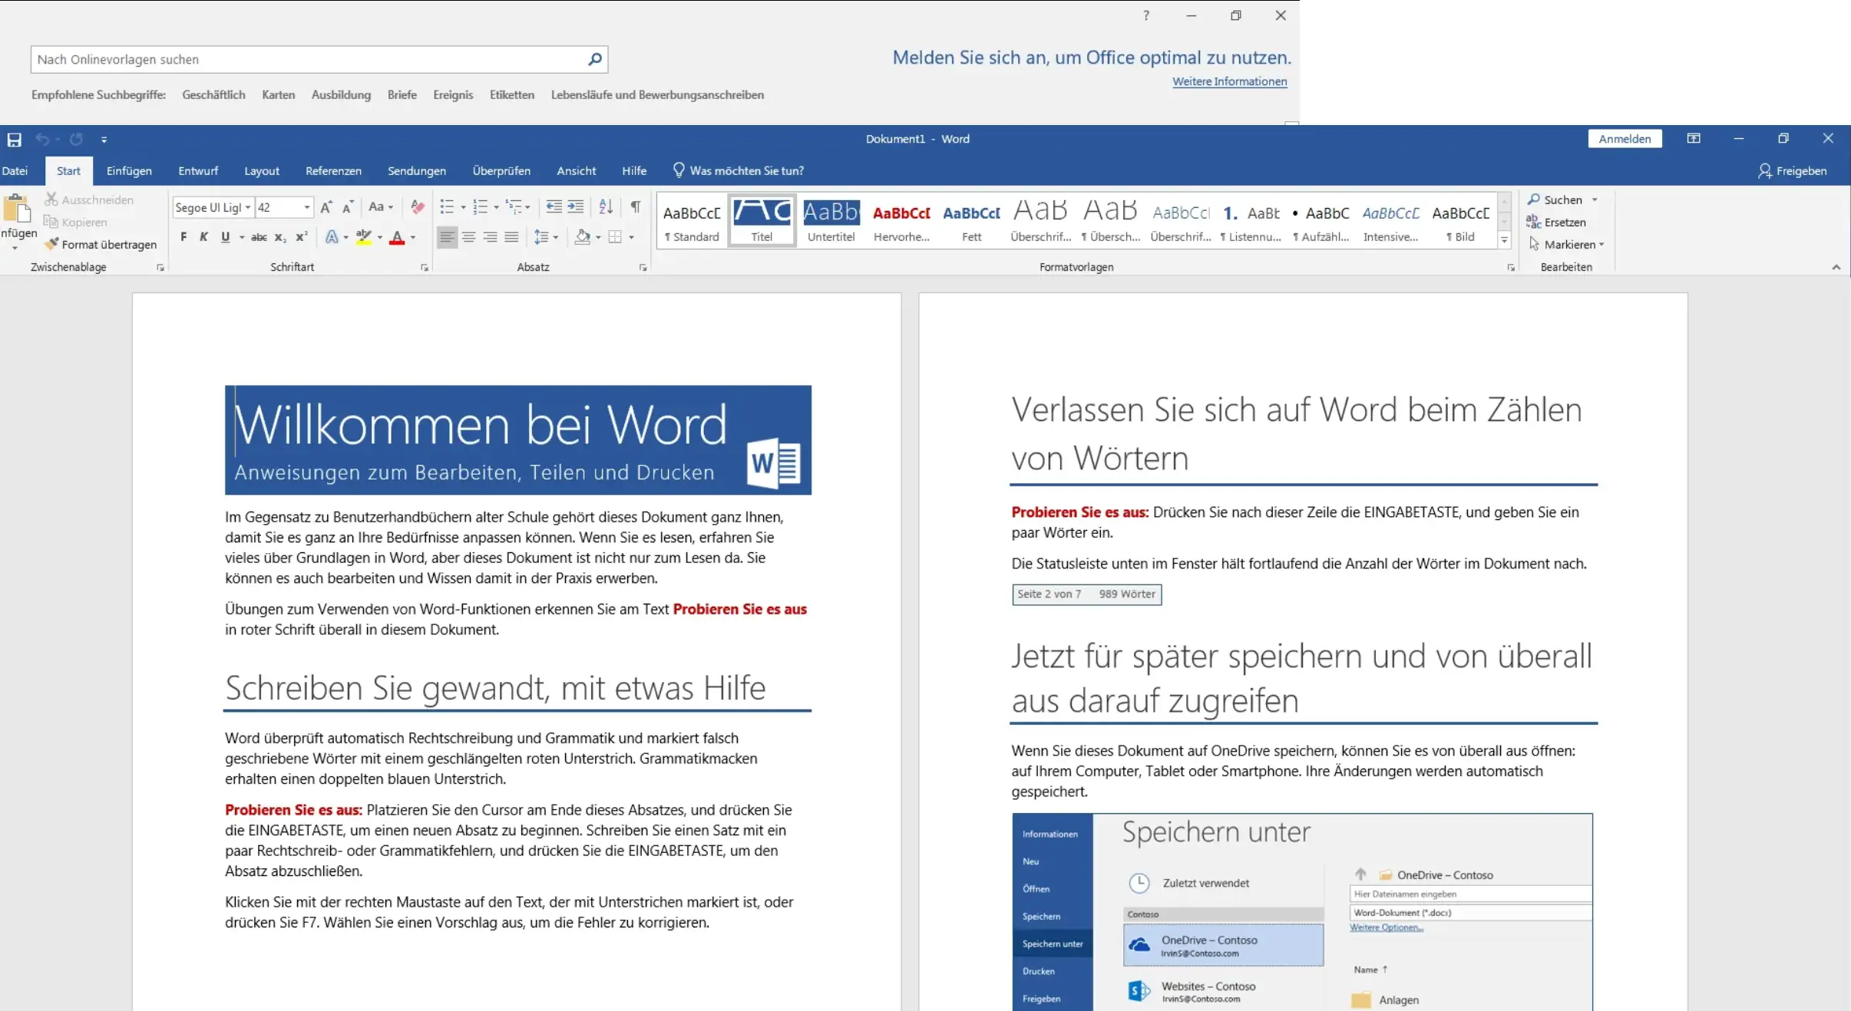Click the sort A-Z icon
The width and height of the screenshot is (1851, 1011).
606,207
